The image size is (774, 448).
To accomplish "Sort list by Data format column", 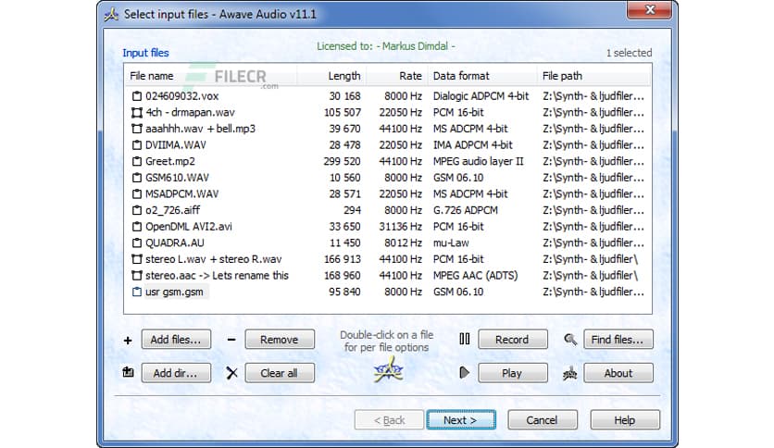I will [x=482, y=76].
